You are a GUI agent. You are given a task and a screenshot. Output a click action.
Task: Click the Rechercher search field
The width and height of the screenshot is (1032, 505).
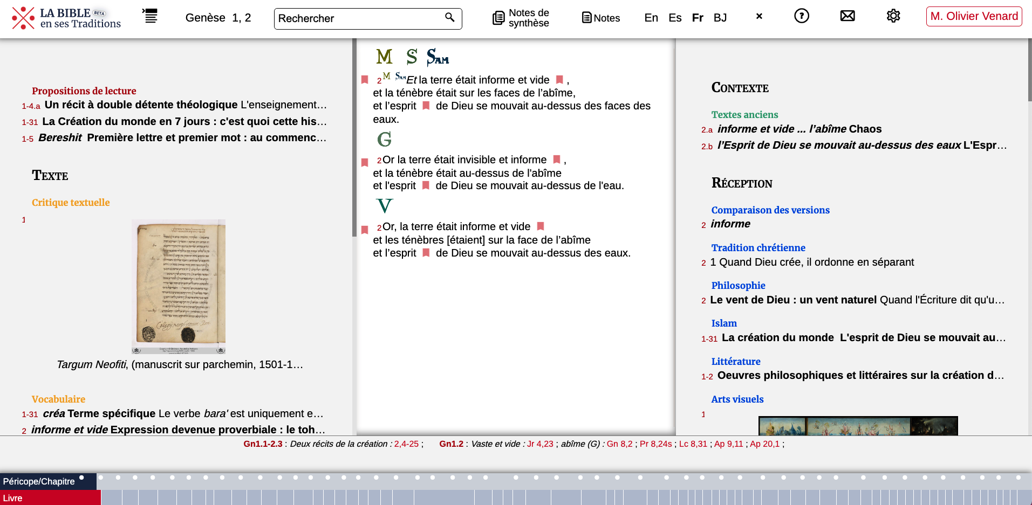[368, 18]
